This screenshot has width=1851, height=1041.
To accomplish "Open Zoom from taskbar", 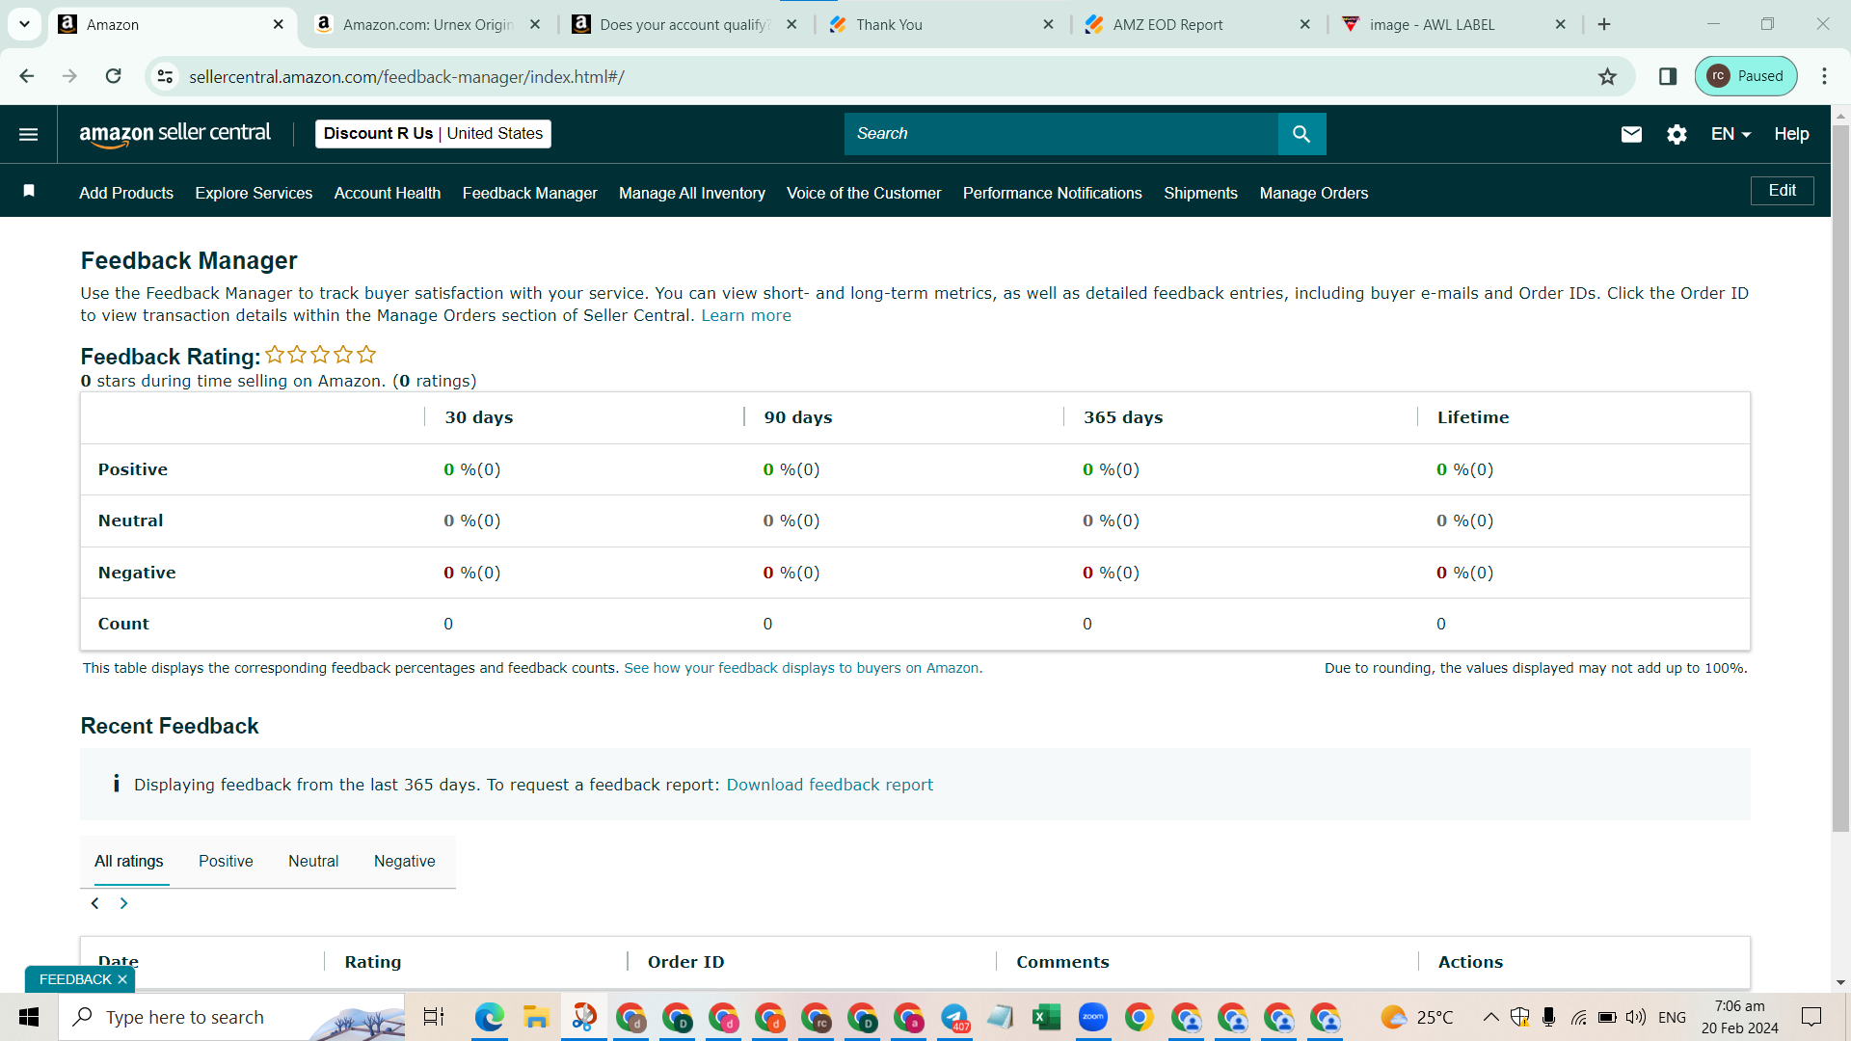I will (x=1092, y=1017).
